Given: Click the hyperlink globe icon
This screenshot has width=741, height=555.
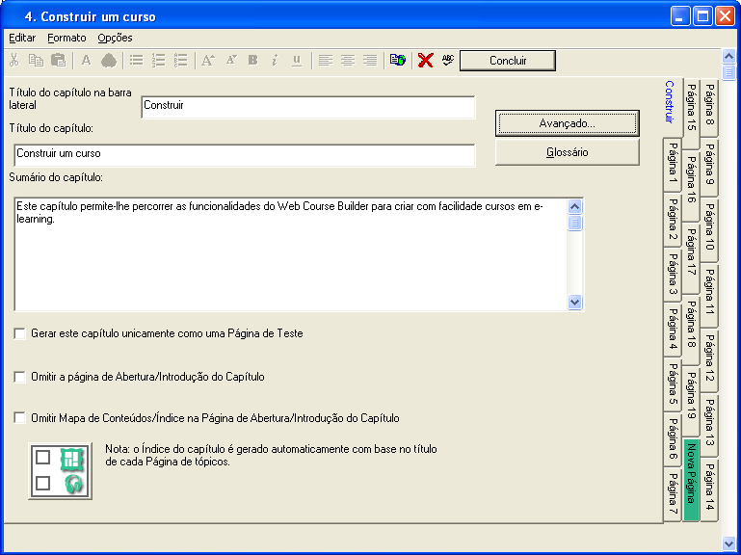Looking at the screenshot, I should coord(397,61).
